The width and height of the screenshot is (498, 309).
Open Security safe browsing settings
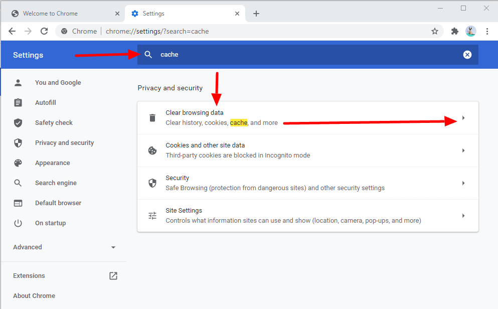[308, 183]
